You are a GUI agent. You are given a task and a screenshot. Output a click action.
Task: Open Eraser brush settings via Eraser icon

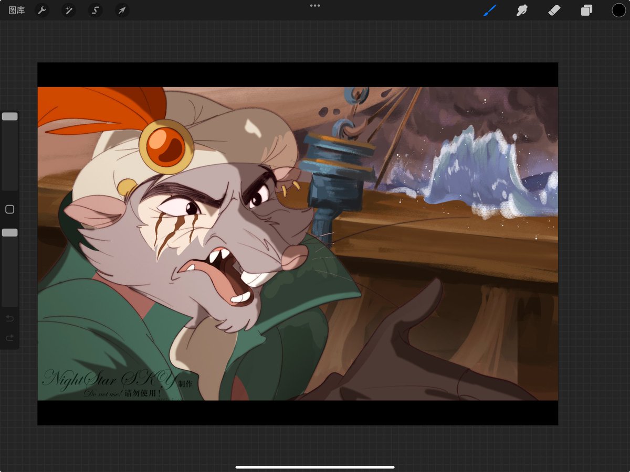point(554,10)
